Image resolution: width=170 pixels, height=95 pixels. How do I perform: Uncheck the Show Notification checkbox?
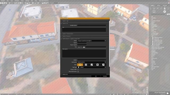pyautogui.click(x=78, y=72)
